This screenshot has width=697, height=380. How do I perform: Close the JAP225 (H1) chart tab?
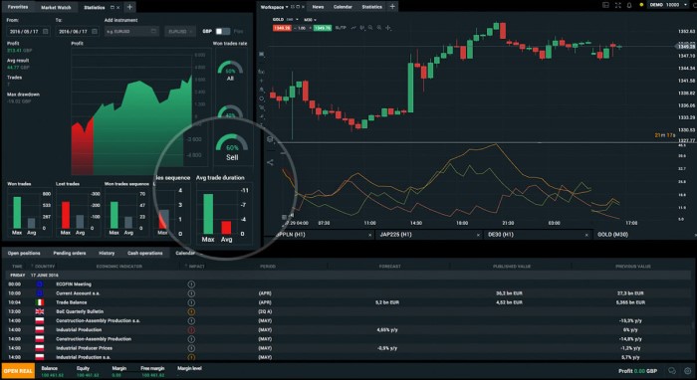click(x=478, y=235)
